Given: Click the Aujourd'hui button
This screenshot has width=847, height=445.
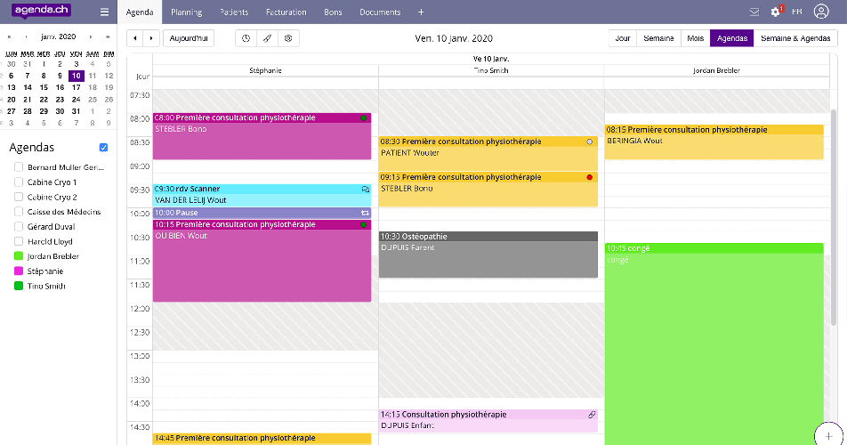Looking at the screenshot, I should [188, 38].
